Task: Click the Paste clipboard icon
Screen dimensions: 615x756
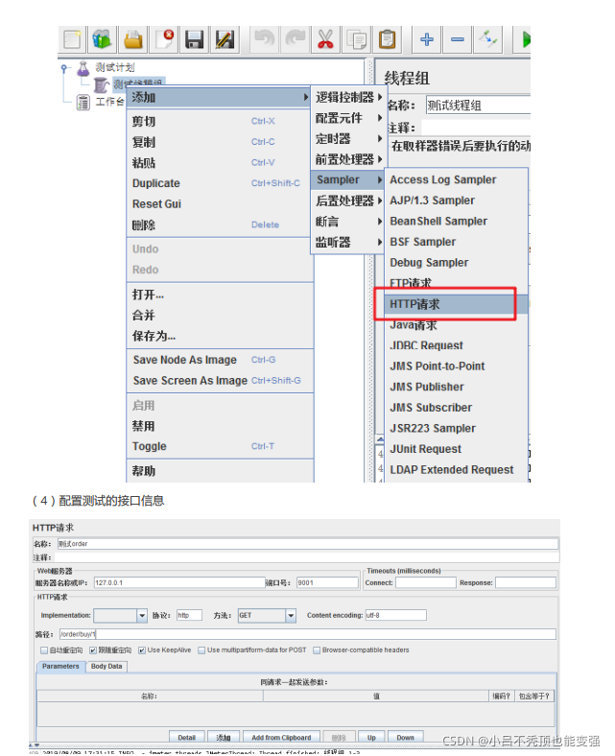Action: click(387, 39)
